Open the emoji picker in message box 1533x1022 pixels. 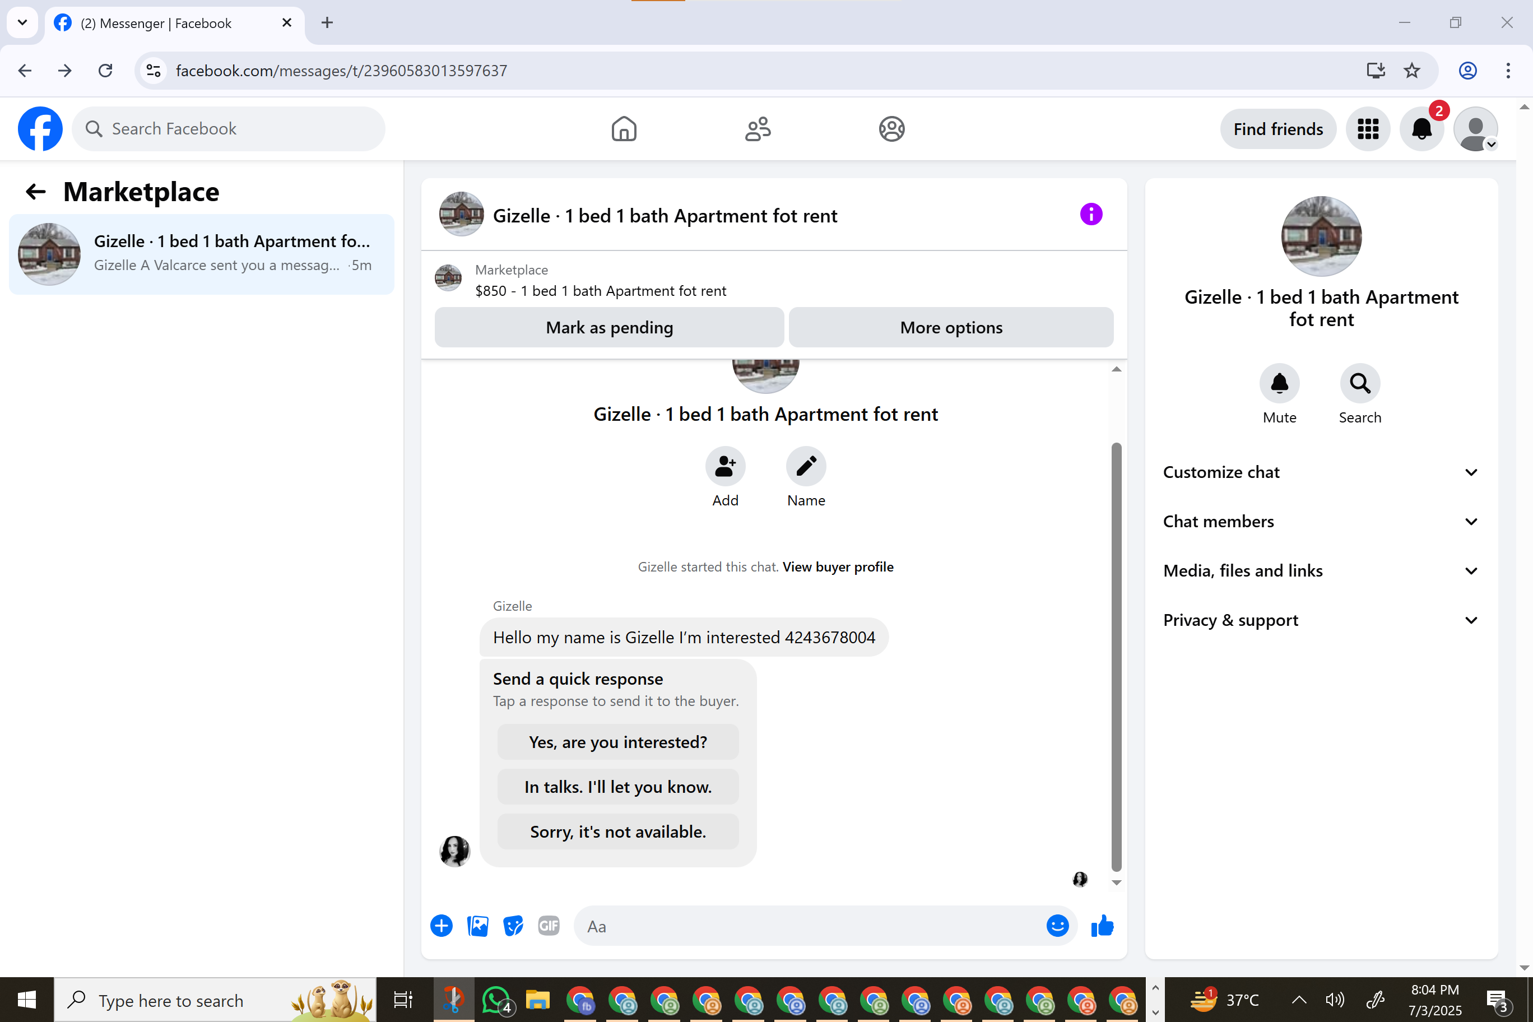point(1057,926)
